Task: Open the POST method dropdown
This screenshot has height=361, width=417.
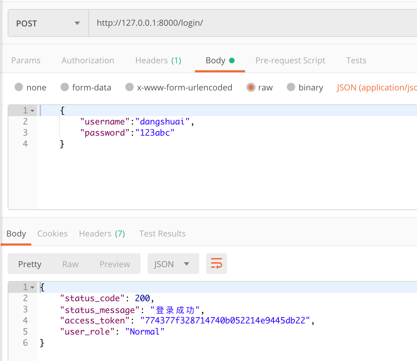Action: (x=48, y=23)
